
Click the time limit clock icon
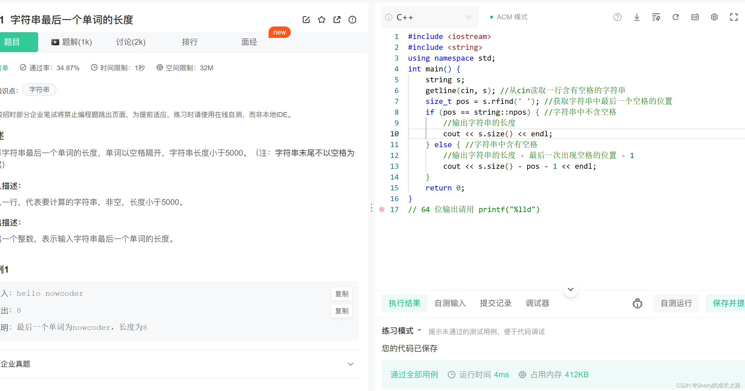pyautogui.click(x=94, y=67)
